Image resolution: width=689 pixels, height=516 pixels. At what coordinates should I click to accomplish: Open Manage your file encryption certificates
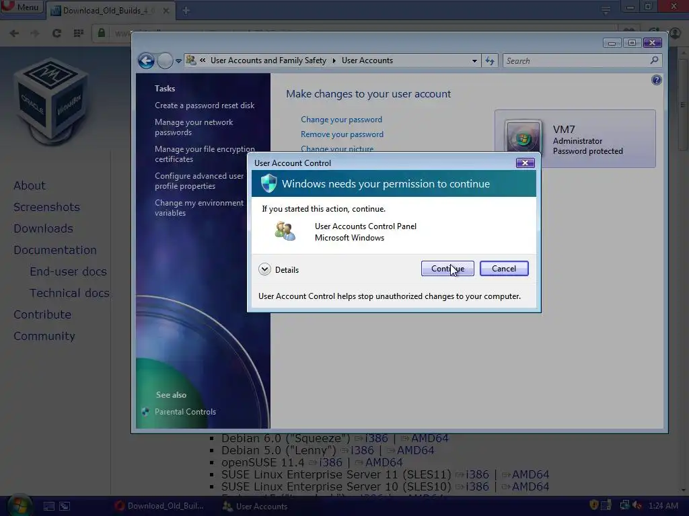click(x=205, y=154)
